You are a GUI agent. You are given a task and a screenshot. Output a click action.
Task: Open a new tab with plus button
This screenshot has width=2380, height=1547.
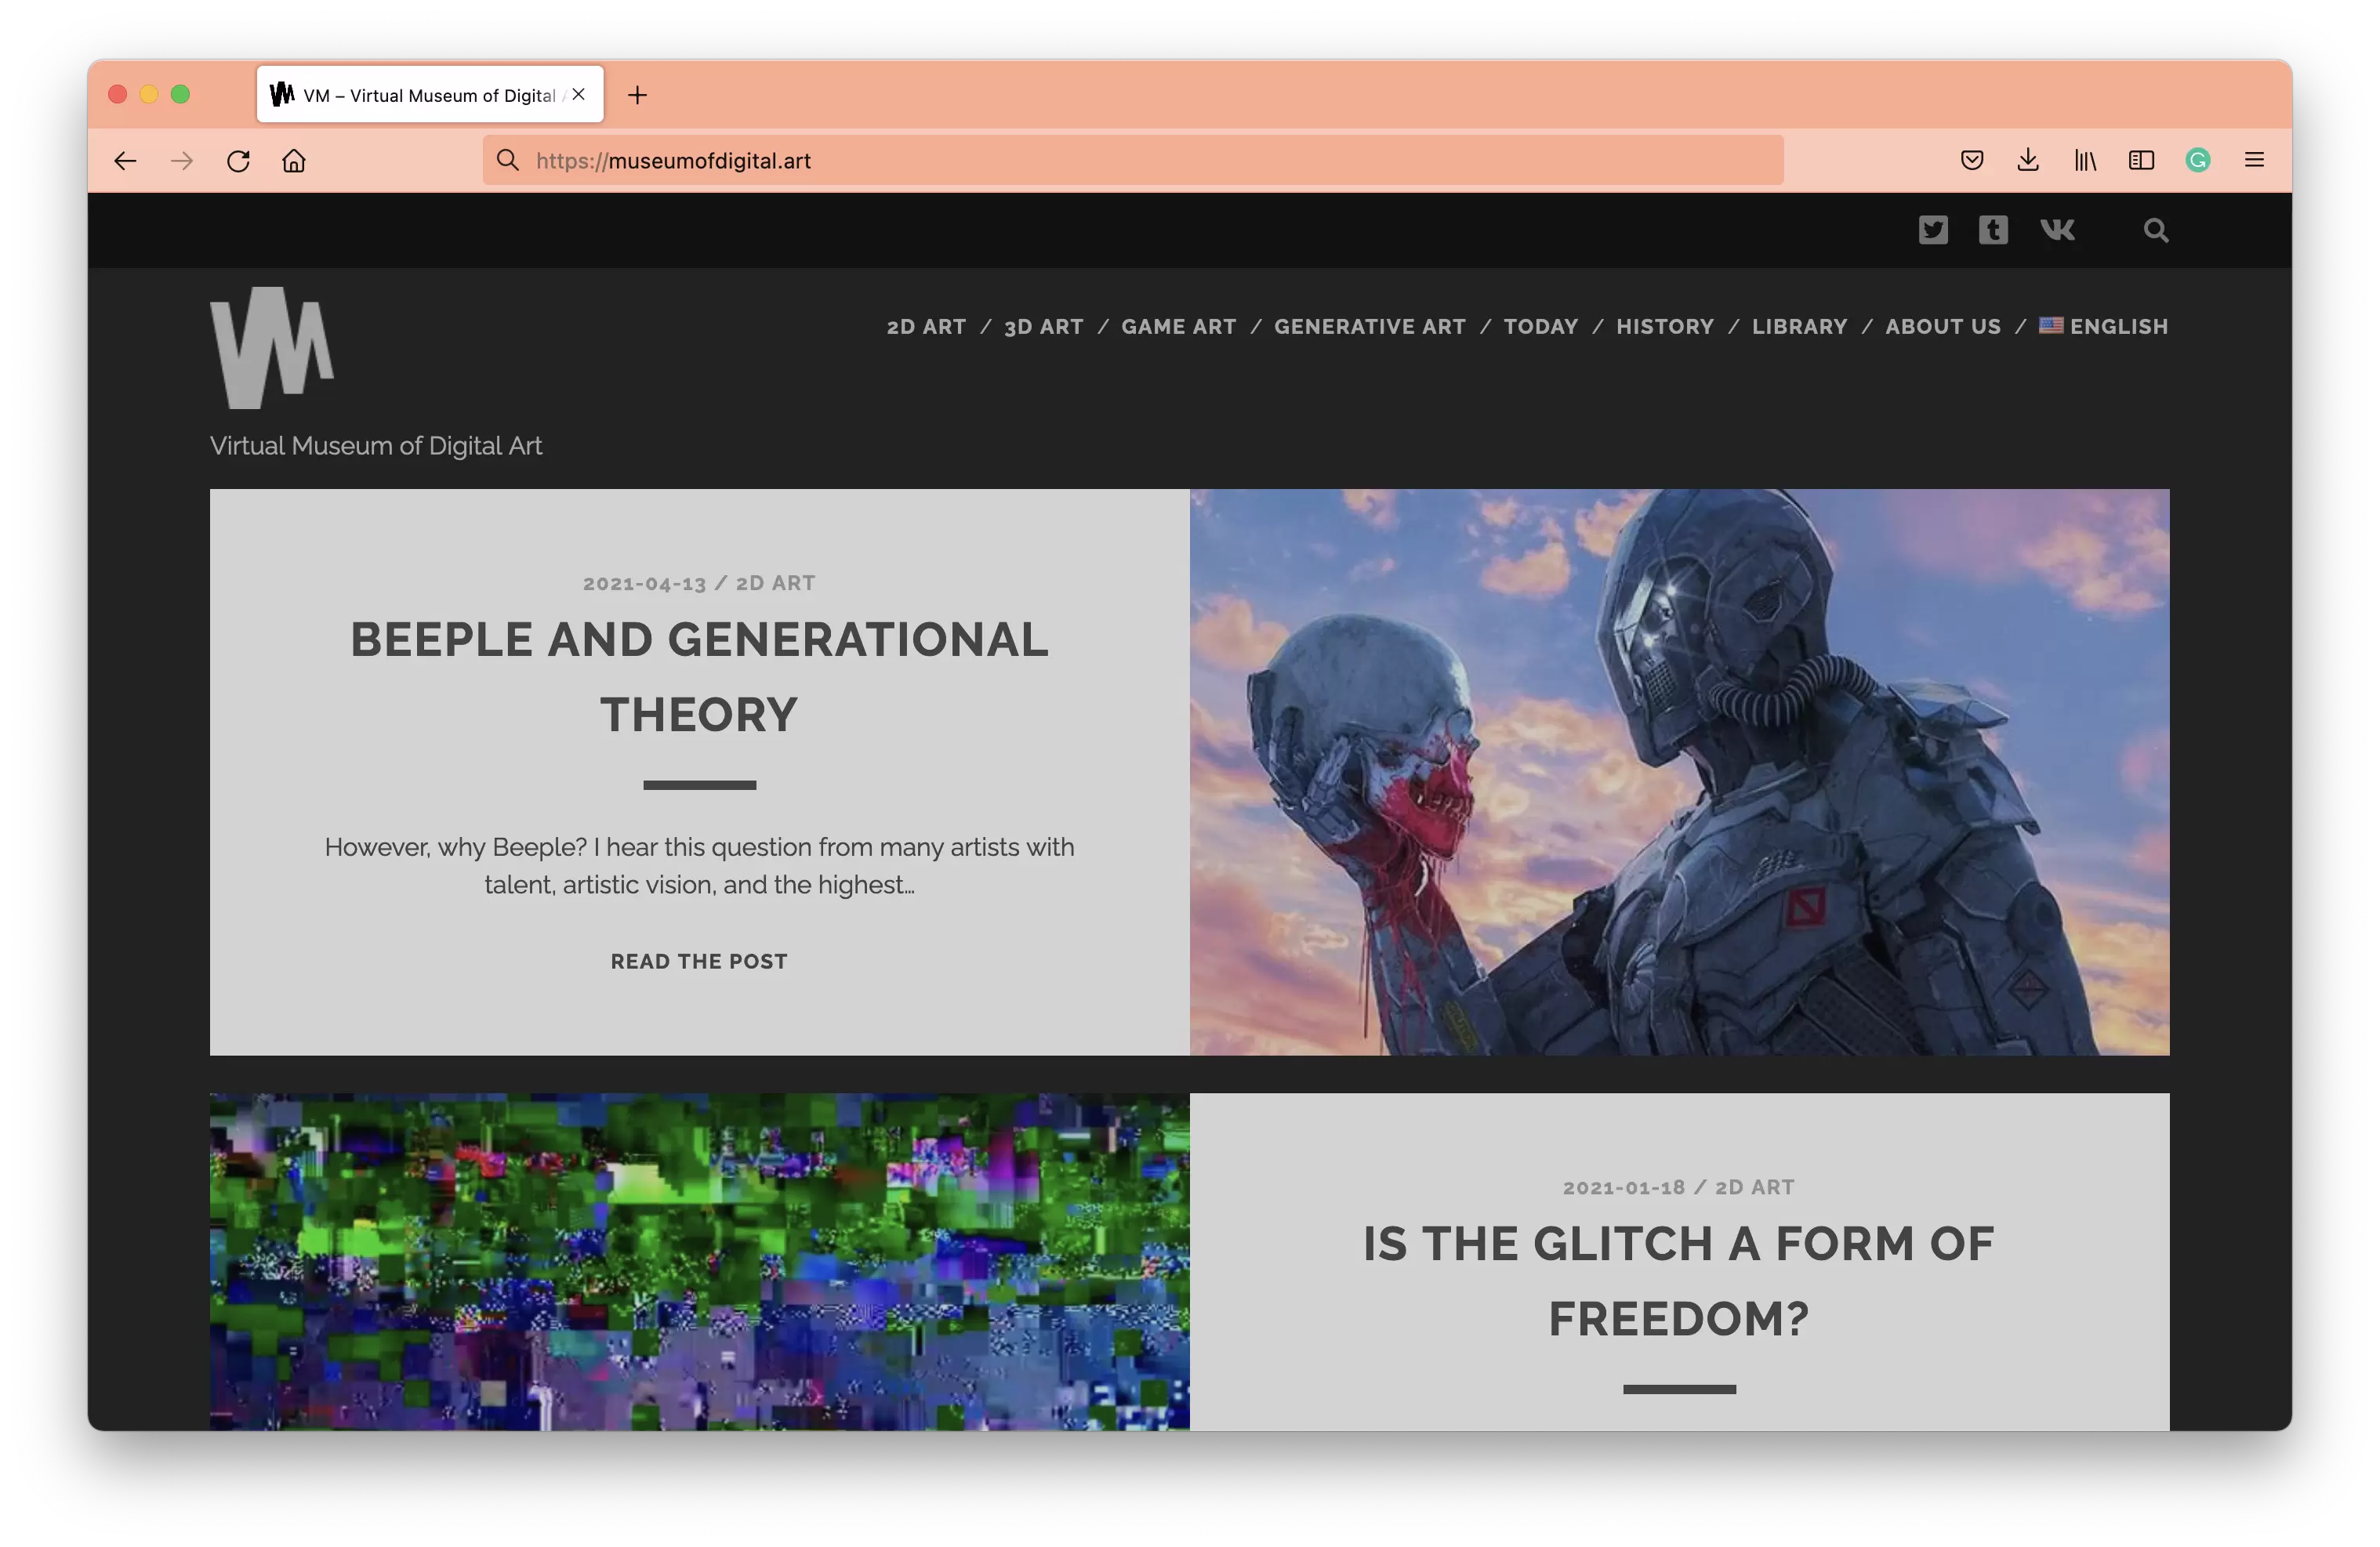point(637,95)
